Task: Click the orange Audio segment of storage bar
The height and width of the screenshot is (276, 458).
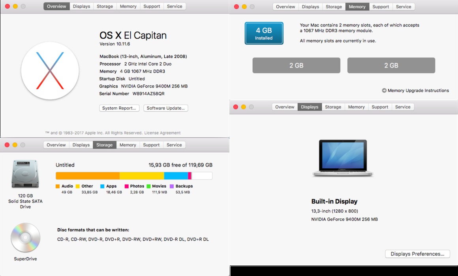Action: click(x=88, y=175)
